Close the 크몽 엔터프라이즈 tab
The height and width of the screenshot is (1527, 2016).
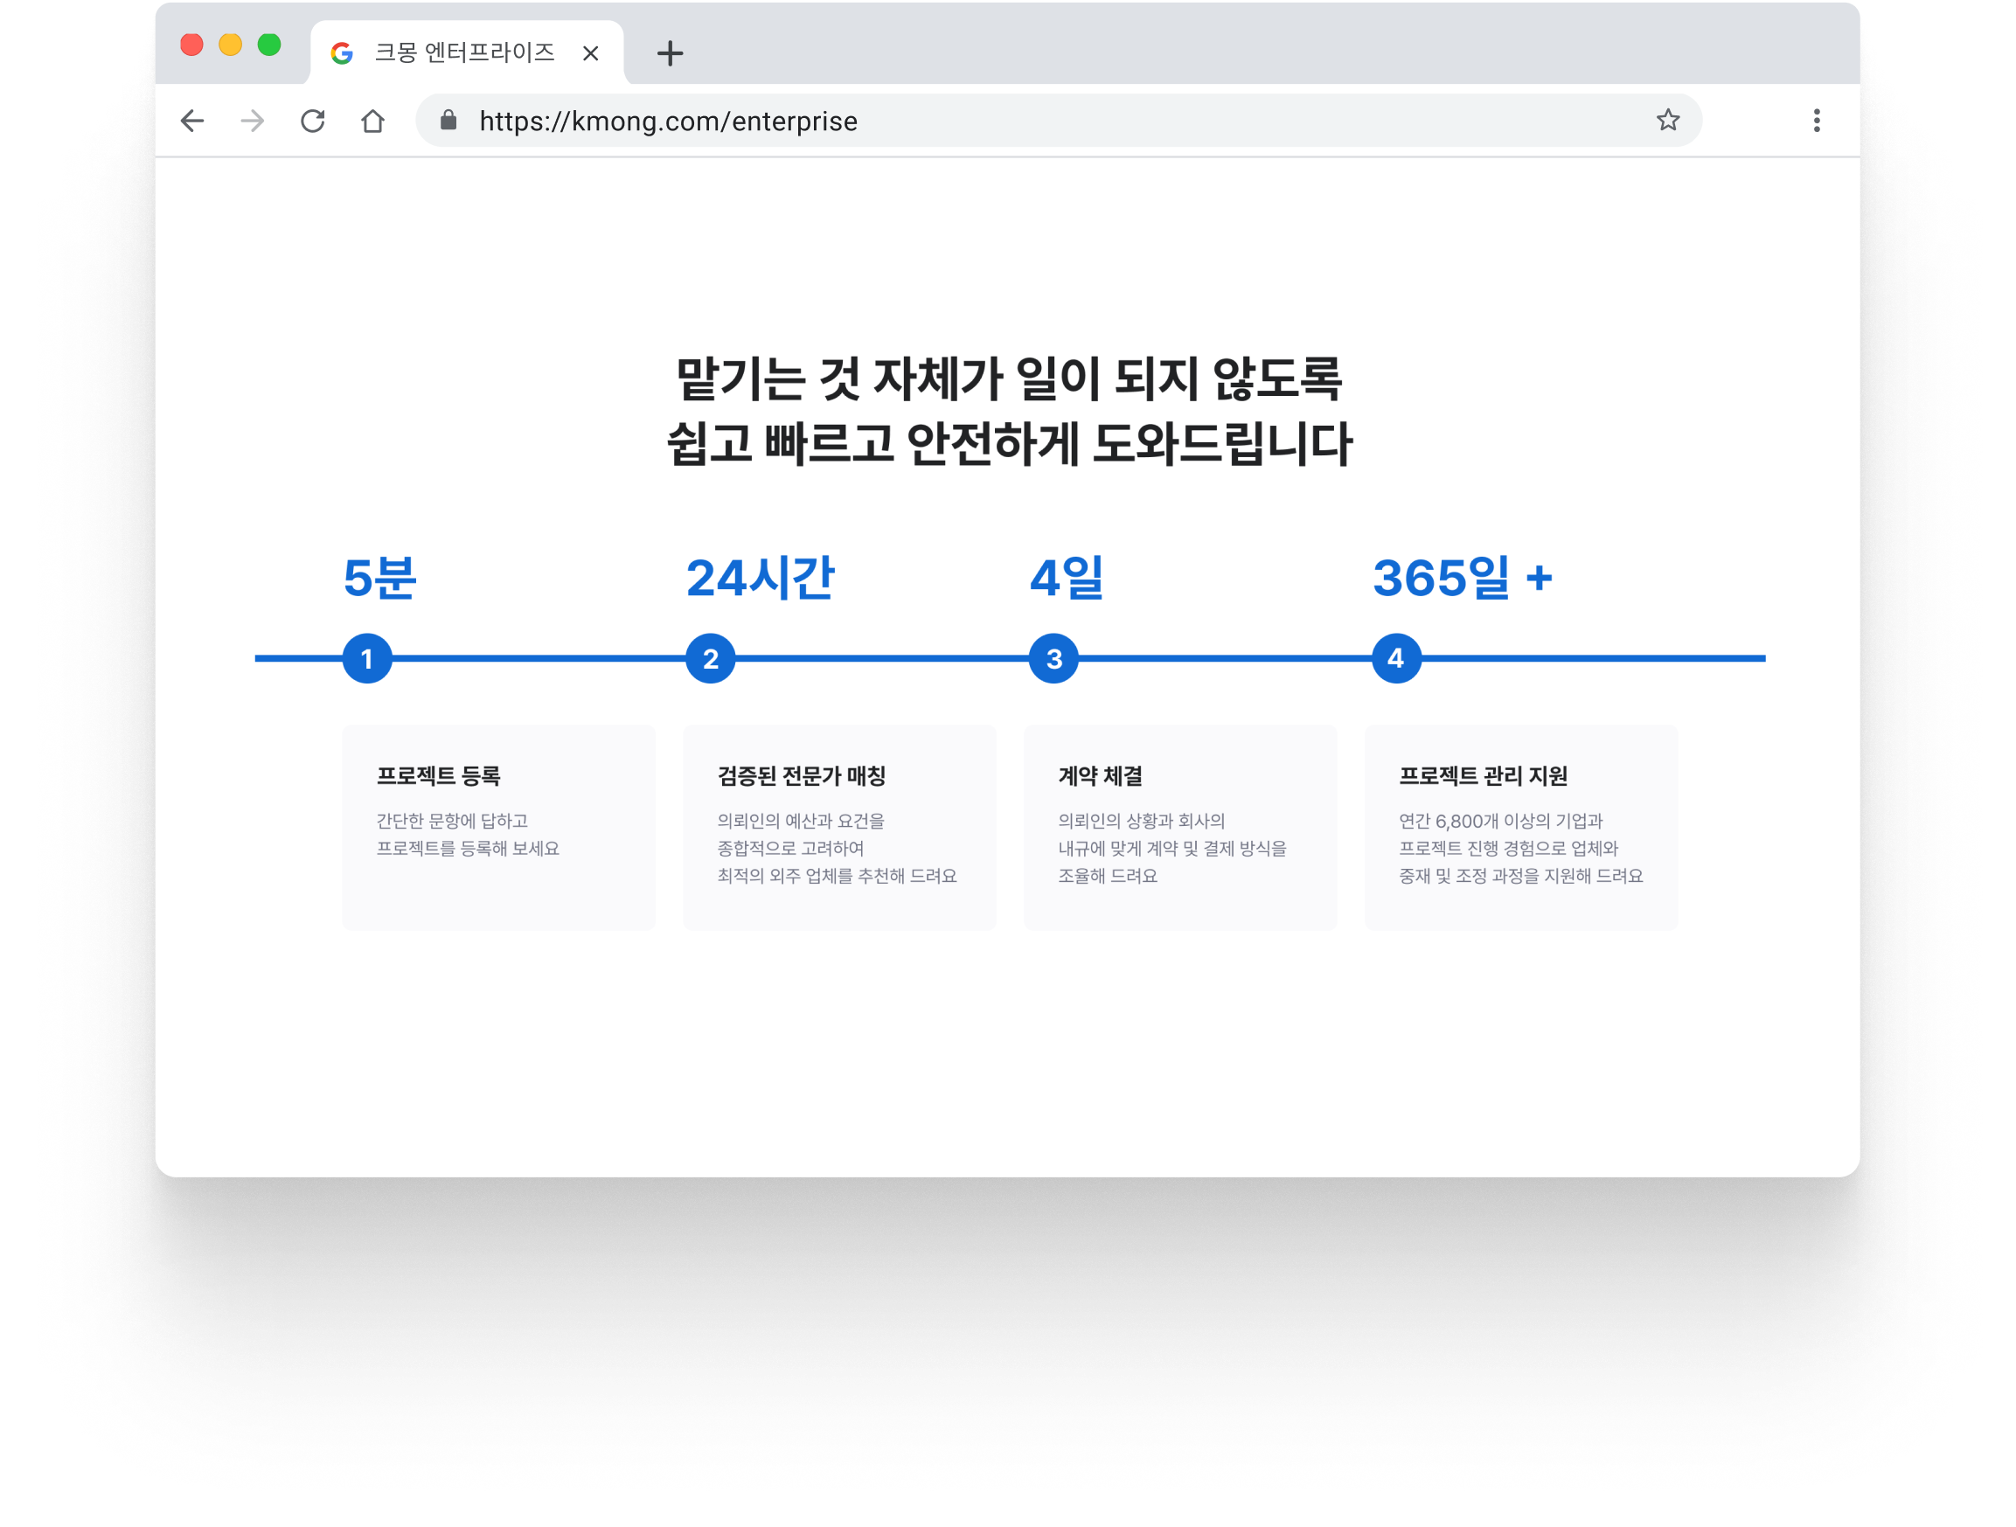pyautogui.click(x=592, y=52)
